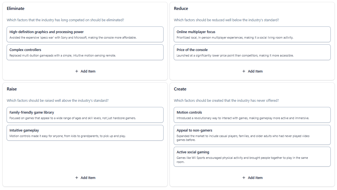Select the Motion controls card
The height and width of the screenshot is (190, 337).
click(252, 115)
